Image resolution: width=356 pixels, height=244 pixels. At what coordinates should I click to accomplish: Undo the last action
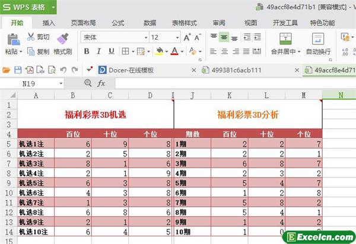pyautogui.click(x=63, y=70)
